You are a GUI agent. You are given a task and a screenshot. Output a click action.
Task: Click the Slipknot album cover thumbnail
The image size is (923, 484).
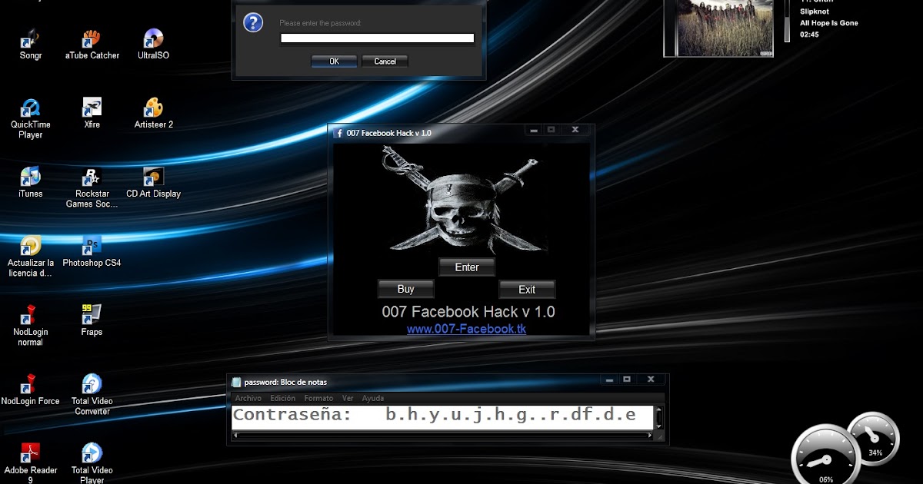718,28
